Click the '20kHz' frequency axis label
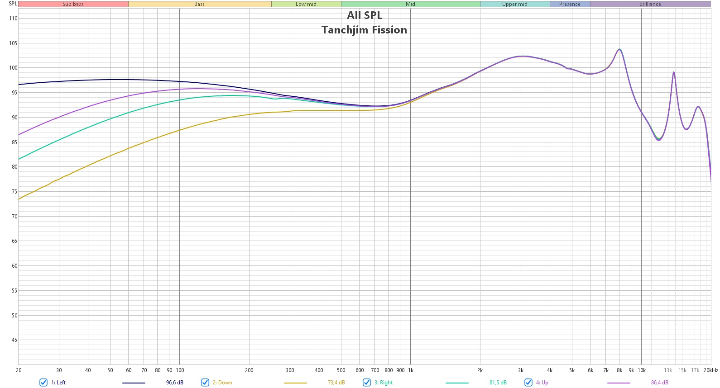Screen dimensions: 720x388 coord(711,370)
